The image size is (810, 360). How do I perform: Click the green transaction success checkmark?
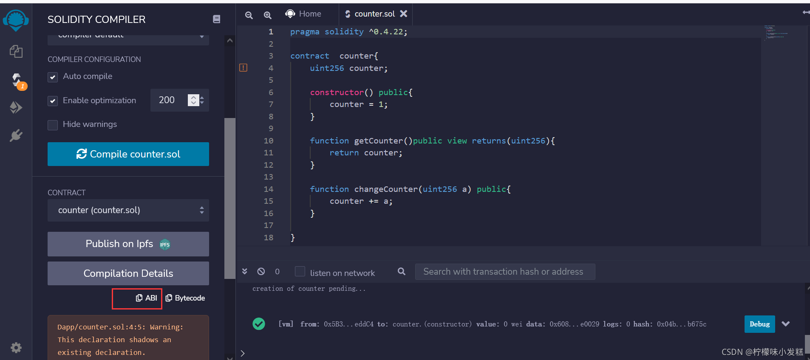click(x=259, y=324)
